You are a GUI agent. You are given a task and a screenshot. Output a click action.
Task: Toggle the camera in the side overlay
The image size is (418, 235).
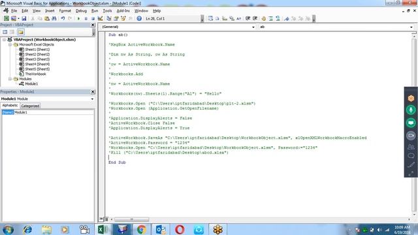(x=411, y=135)
